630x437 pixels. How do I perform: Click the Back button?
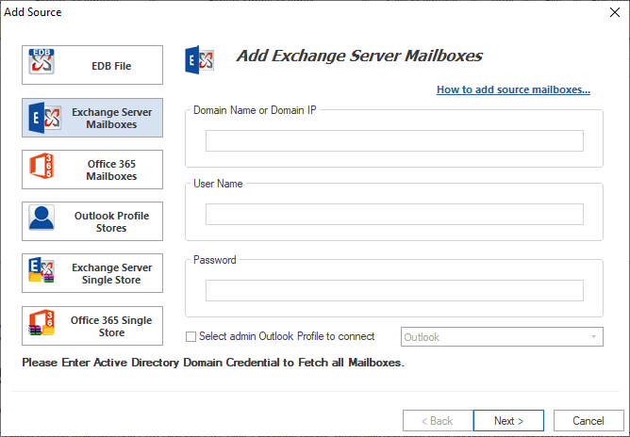coord(438,421)
